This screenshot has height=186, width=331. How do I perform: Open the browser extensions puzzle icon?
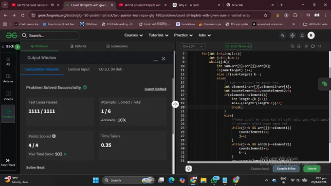click(x=295, y=15)
